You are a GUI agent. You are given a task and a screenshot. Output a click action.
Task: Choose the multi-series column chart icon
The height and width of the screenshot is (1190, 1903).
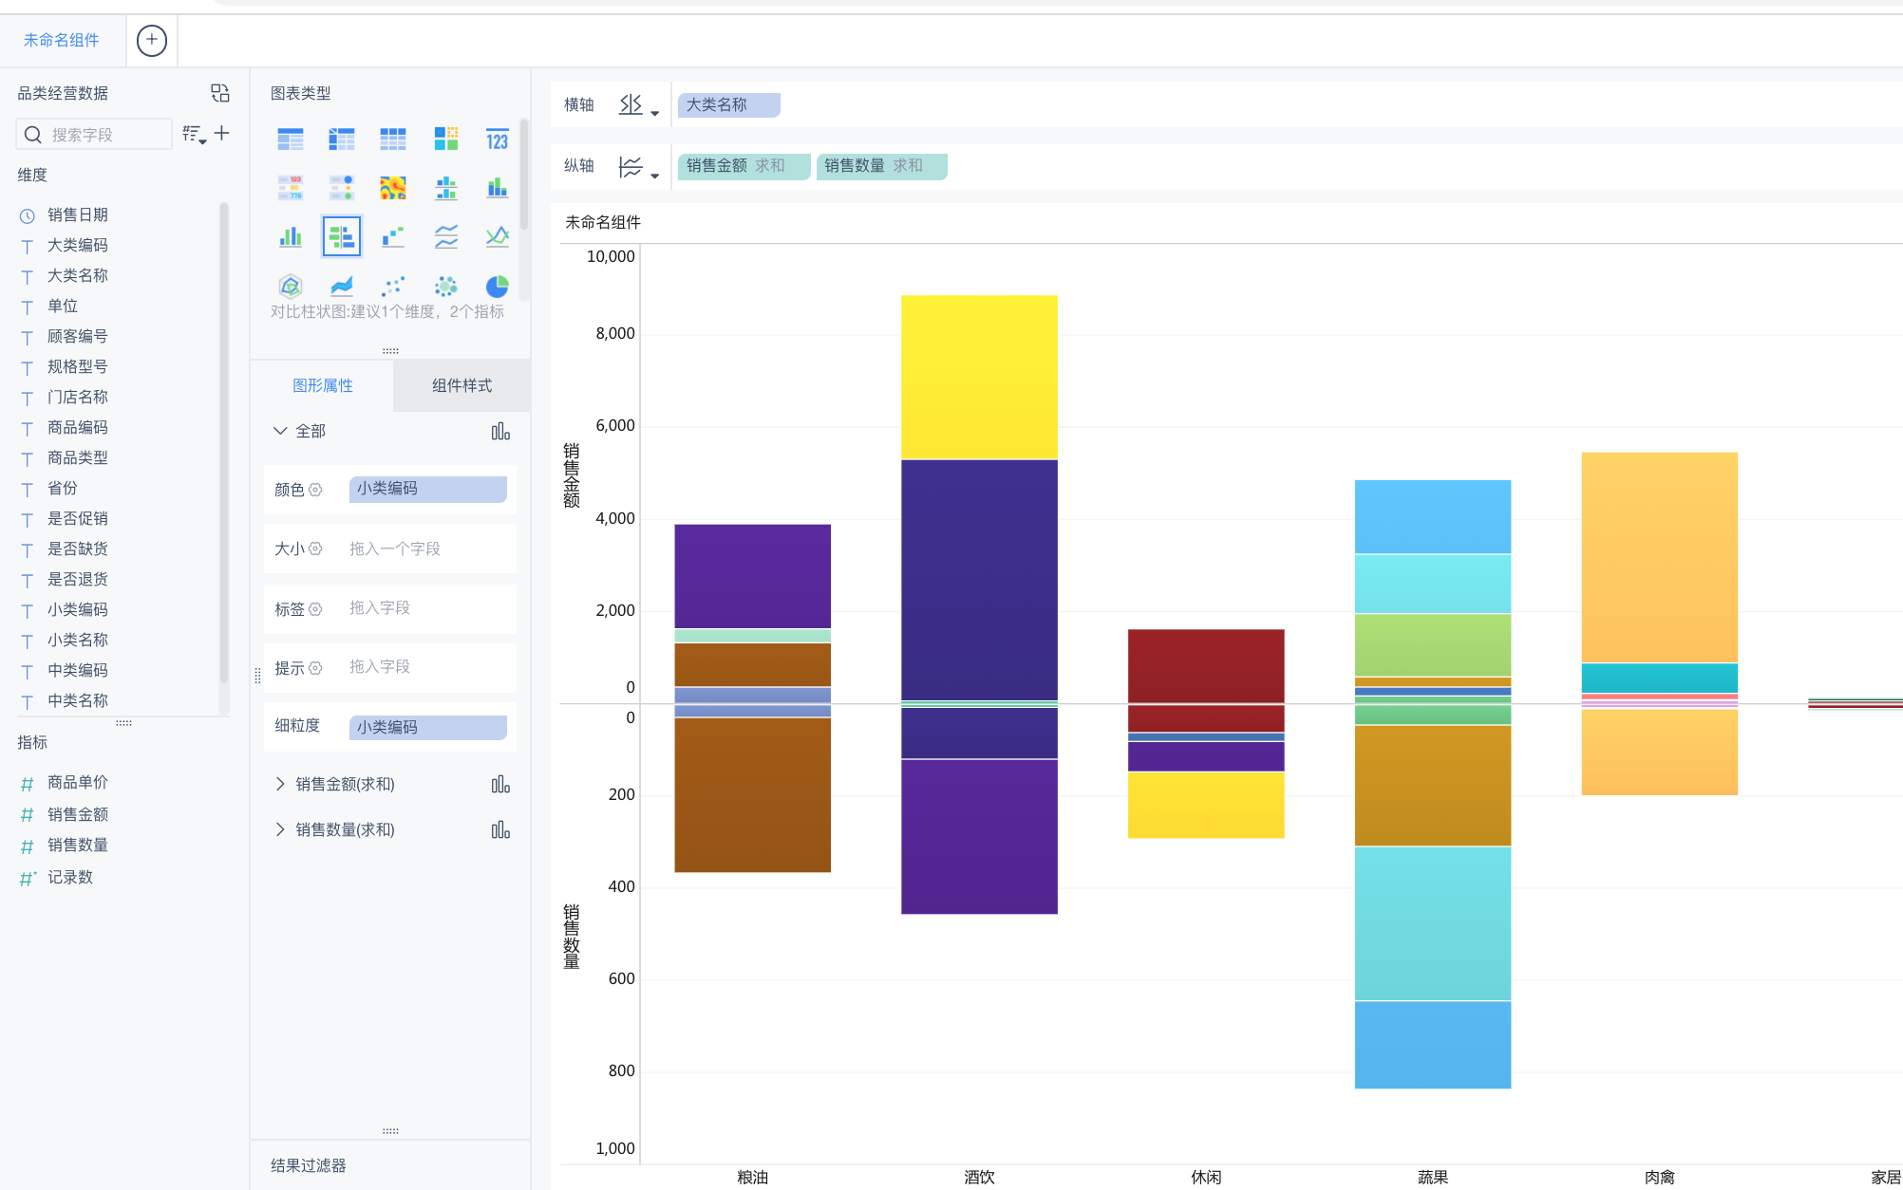coord(291,236)
